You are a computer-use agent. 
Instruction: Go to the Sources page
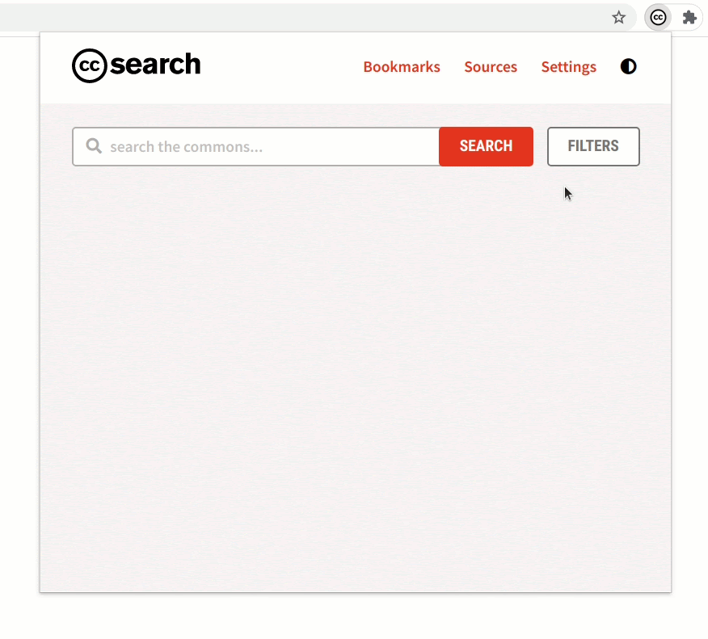[491, 67]
